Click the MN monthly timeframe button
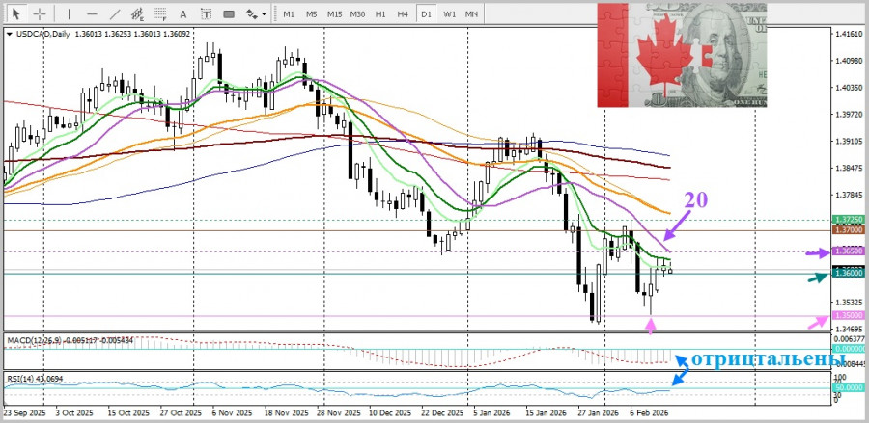Image resolution: width=869 pixels, height=423 pixels. [471, 14]
